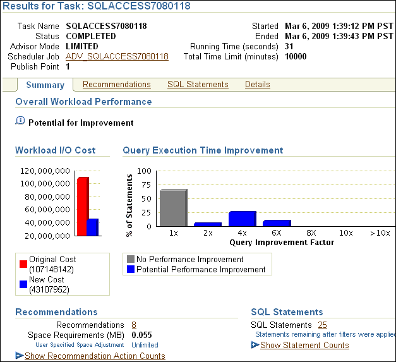This screenshot has height=362, width=396.
Task: Click the red Original Cost legend swatch
Action: 23,264
